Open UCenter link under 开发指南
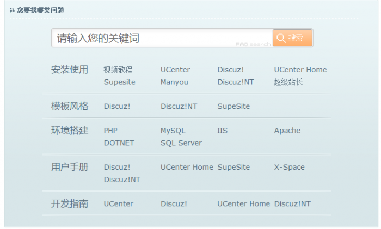381x229 pixels. [x=118, y=204]
